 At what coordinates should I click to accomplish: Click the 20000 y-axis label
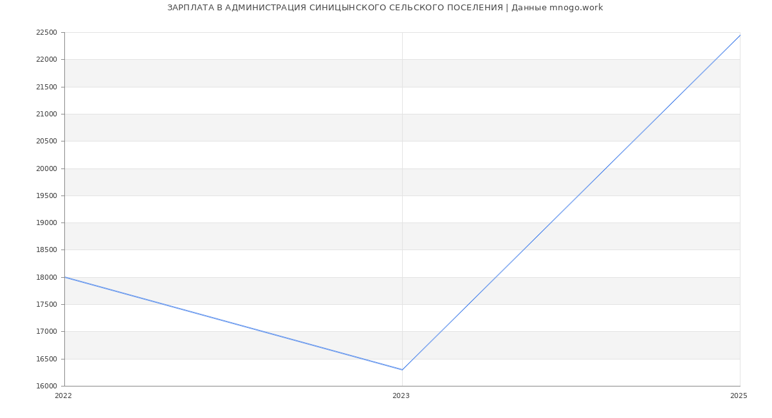pos(46,169)
